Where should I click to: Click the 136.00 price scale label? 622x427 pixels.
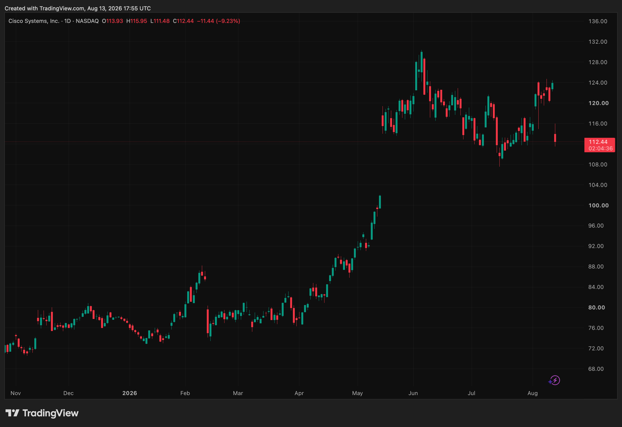coord(598,21)
